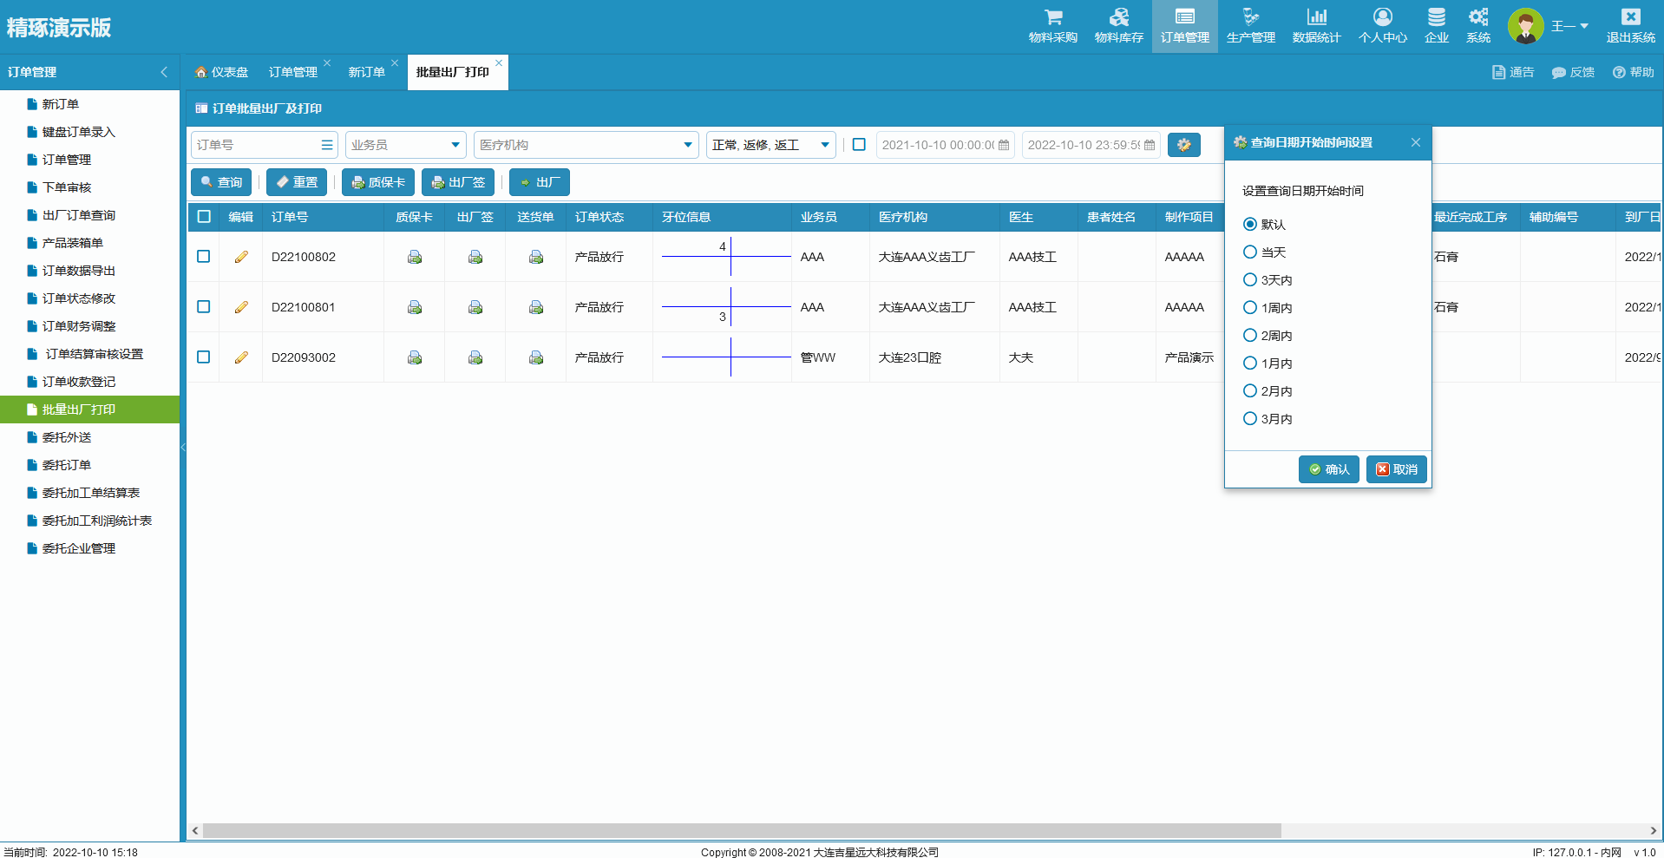Click the 质保卡 toolbar button
Image resolution: width=1664 pixels, height=858 pixels.
378,182
